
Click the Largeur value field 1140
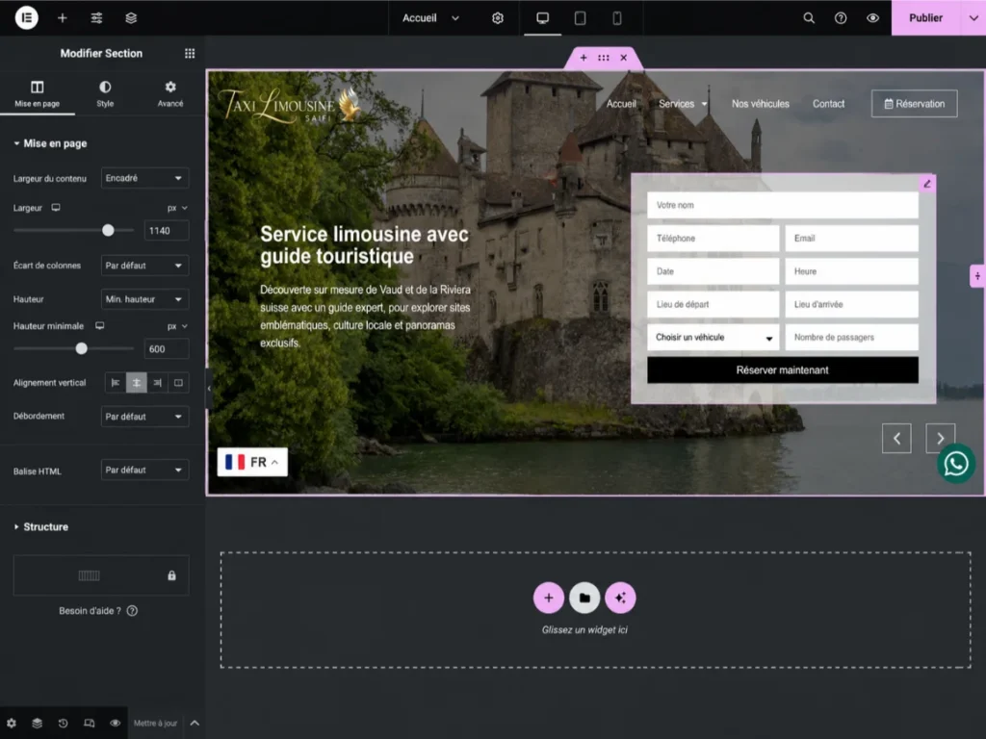(166, 231)
